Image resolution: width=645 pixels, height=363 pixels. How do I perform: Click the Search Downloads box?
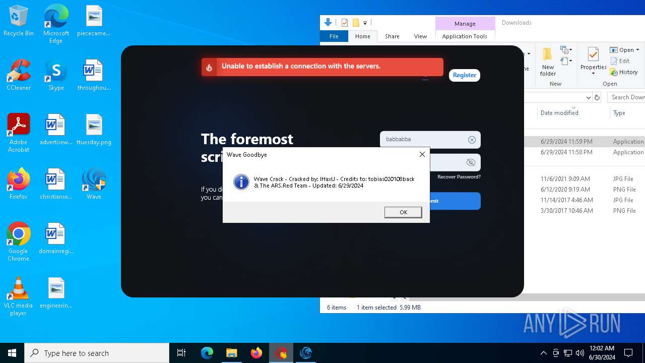(626, 97)
